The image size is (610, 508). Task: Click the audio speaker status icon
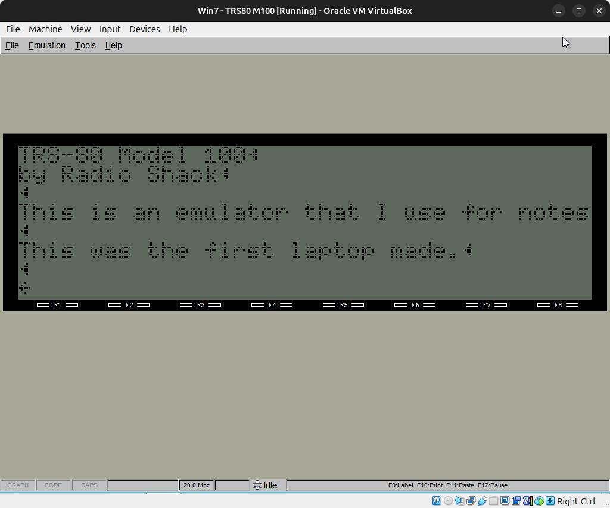(x=459, y=501)
